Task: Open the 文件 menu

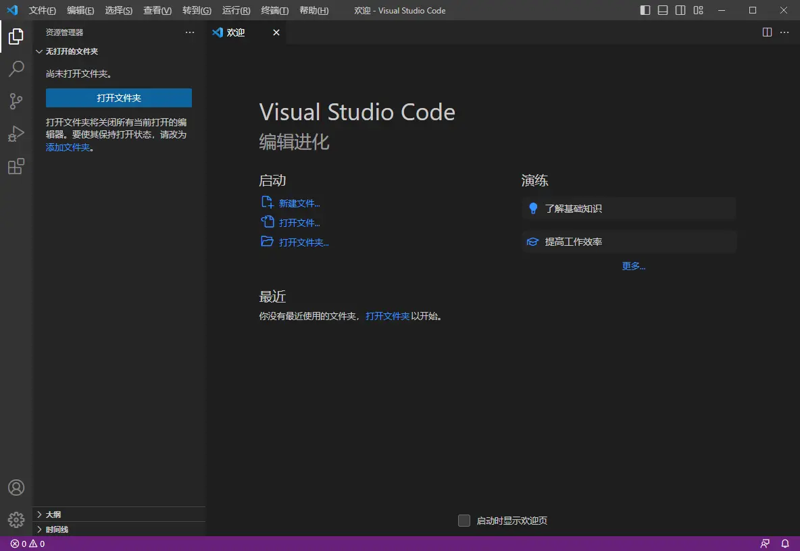Action: click(42, 10)
